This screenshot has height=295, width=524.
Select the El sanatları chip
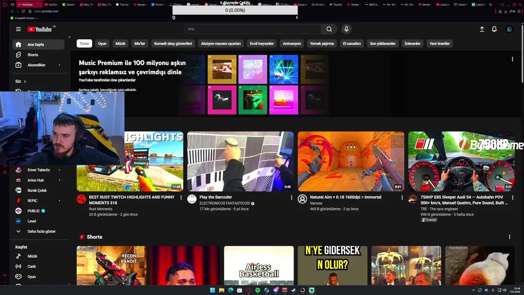pos(352,43)
